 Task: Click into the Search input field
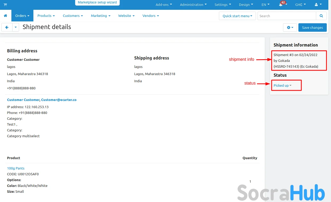(286, 16)
